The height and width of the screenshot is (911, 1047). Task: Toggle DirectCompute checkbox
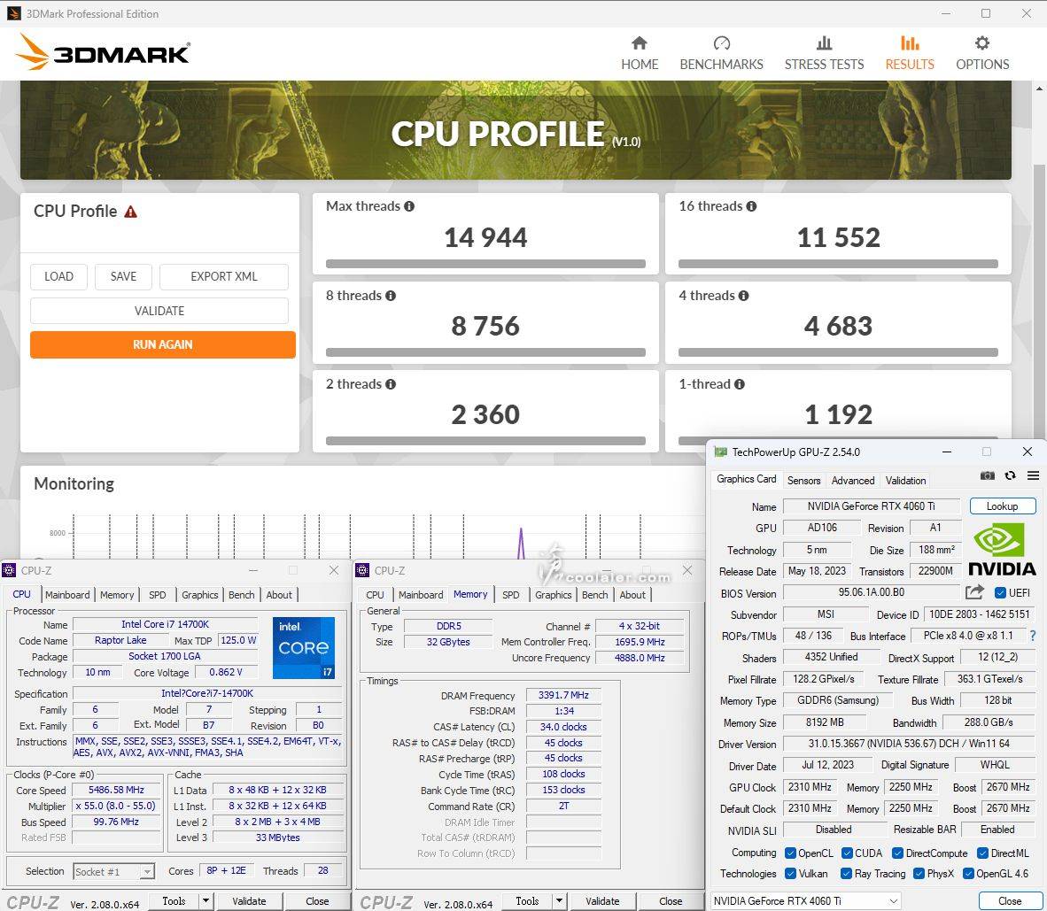[x=897, y=853]
